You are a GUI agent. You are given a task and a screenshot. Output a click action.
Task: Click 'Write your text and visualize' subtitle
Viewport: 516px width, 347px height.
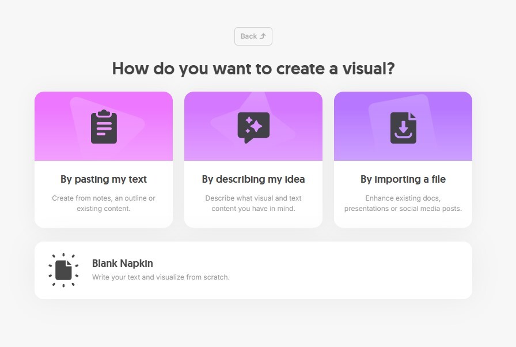coord(161,277)
